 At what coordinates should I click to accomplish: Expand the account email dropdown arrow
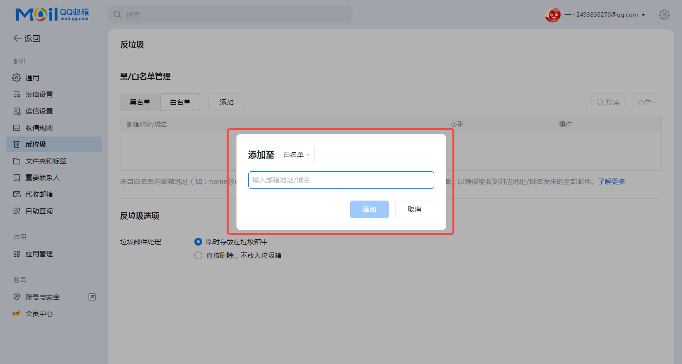point(643,15)
